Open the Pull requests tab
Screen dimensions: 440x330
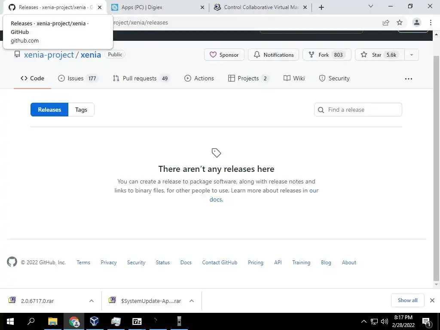click(141, 78)
